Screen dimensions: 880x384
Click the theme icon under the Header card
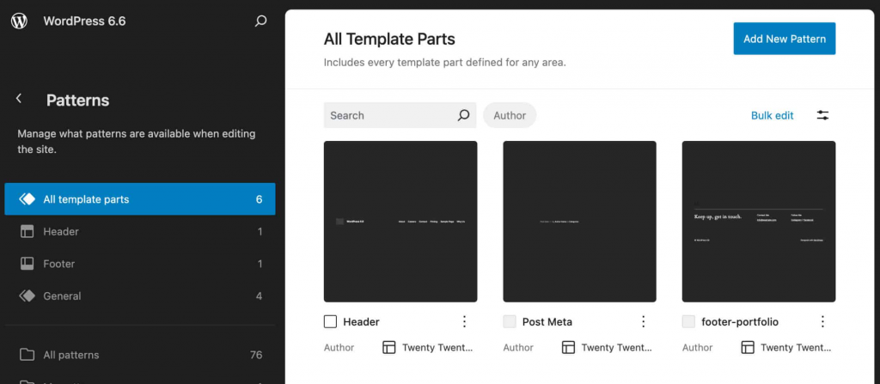click(389, 348)
